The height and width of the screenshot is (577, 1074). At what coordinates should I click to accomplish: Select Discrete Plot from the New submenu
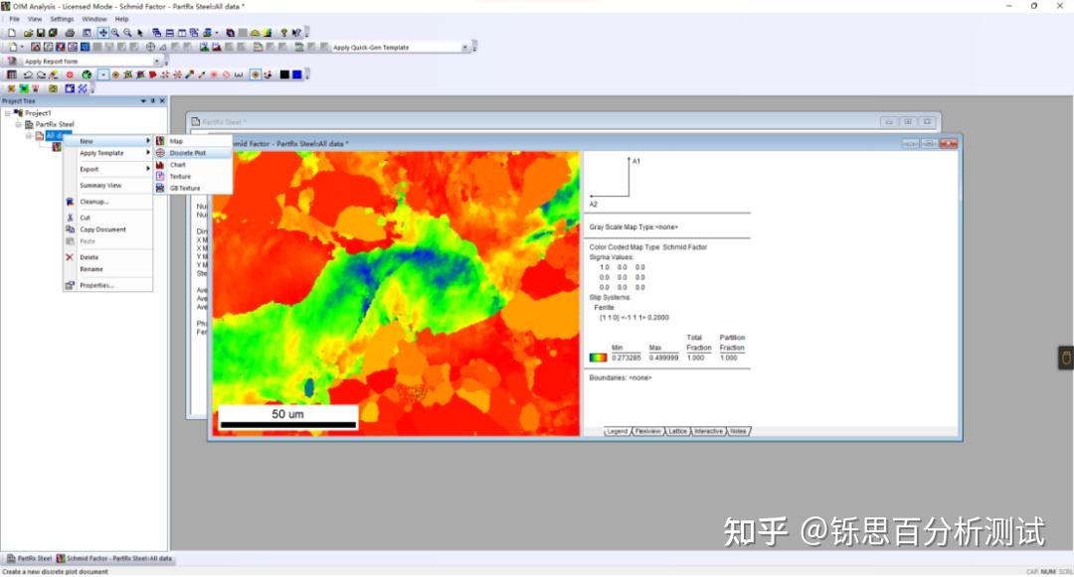[188, 152]
